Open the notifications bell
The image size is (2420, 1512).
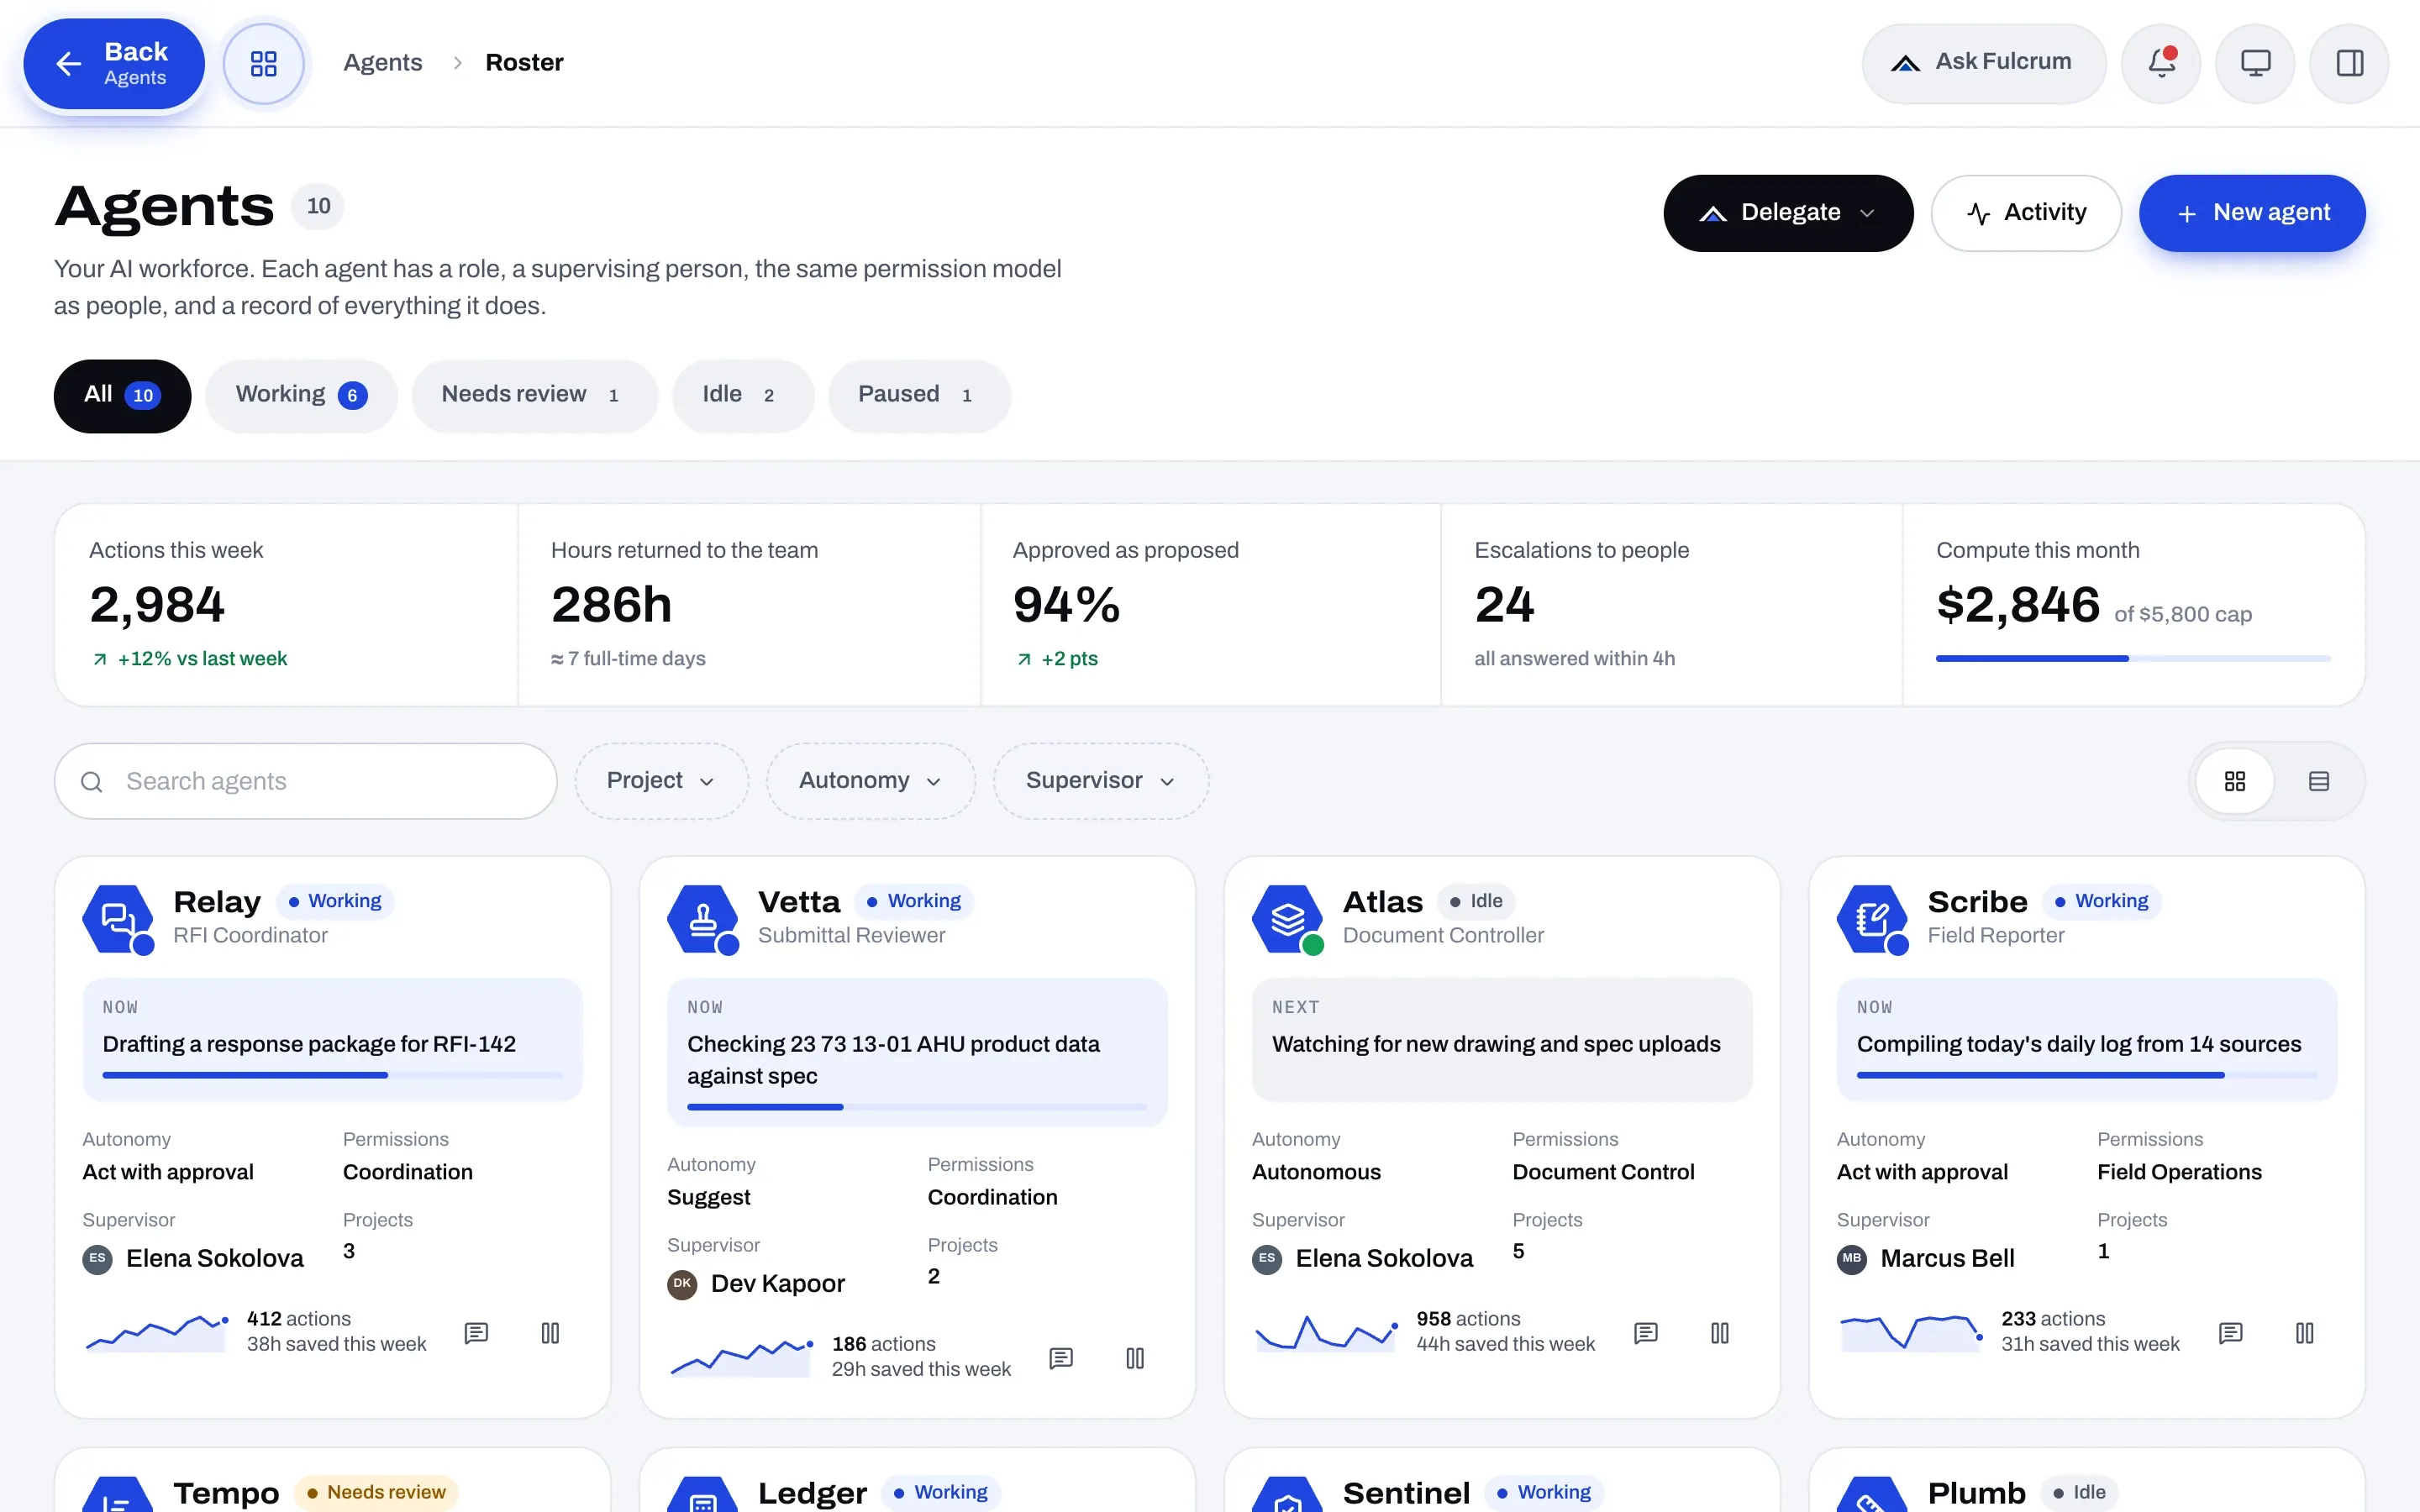(x=2161, y=63)
